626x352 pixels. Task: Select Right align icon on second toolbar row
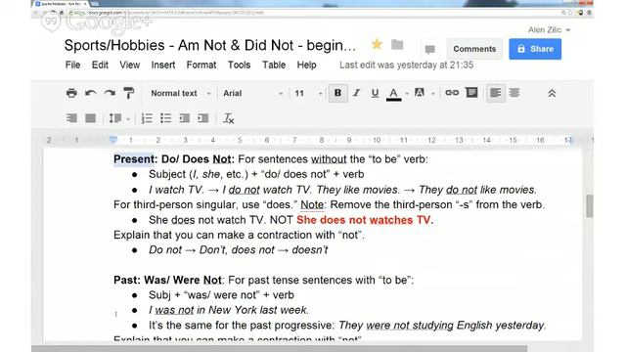point(71,118)
